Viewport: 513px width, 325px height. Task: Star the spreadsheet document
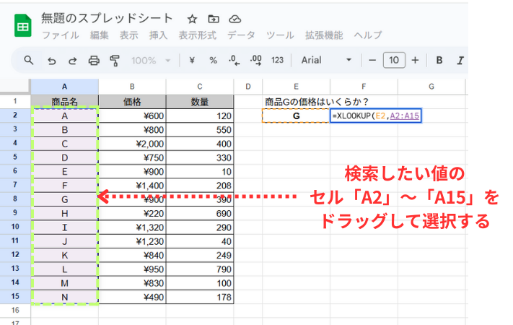coord(192,19)
